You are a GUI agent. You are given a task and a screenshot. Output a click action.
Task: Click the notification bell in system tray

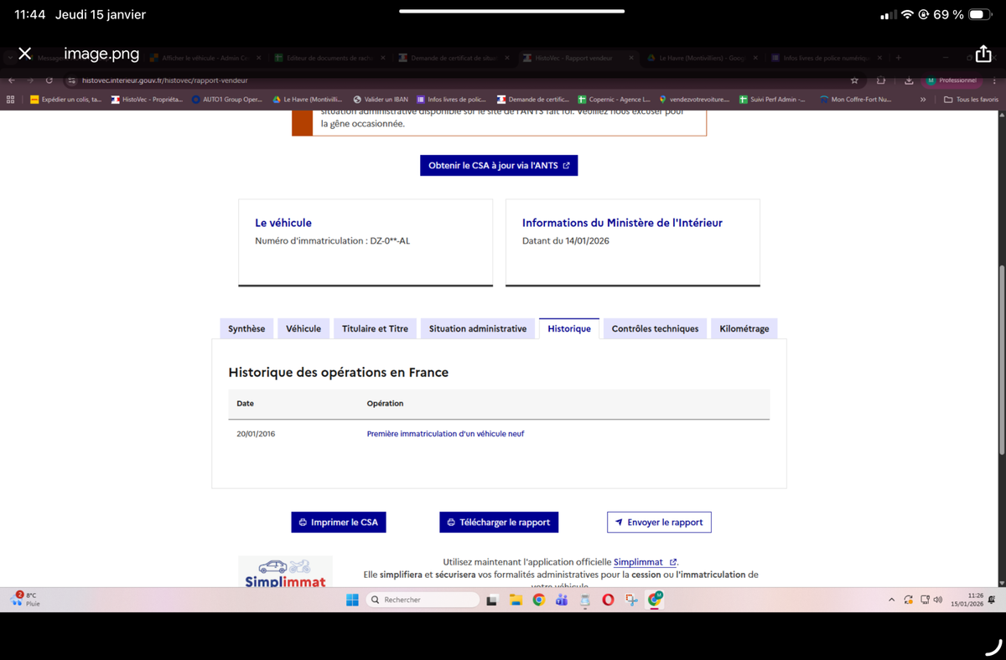tap(992, 600)
